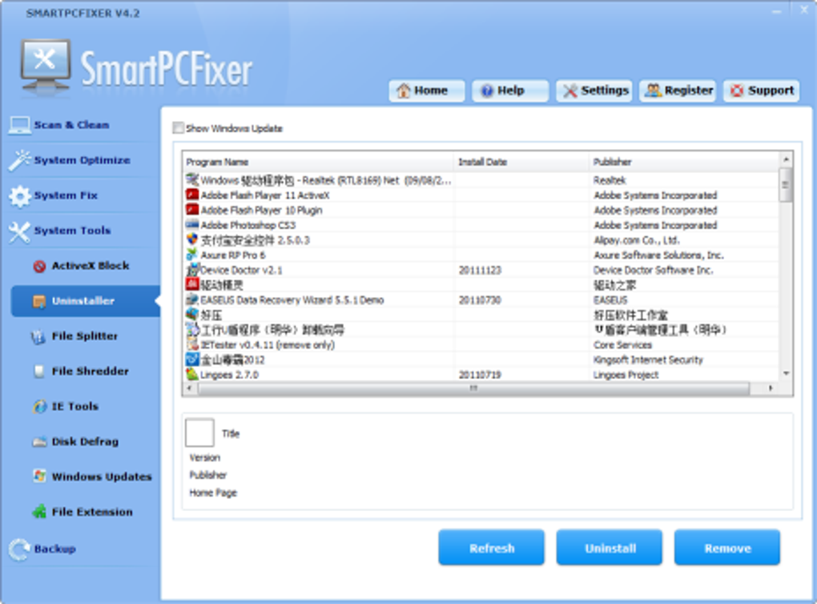The width and height of the screenshot is (817, 604).
Task: Enable the Show Windows Update checkbox
Action: tap(178, 127)
